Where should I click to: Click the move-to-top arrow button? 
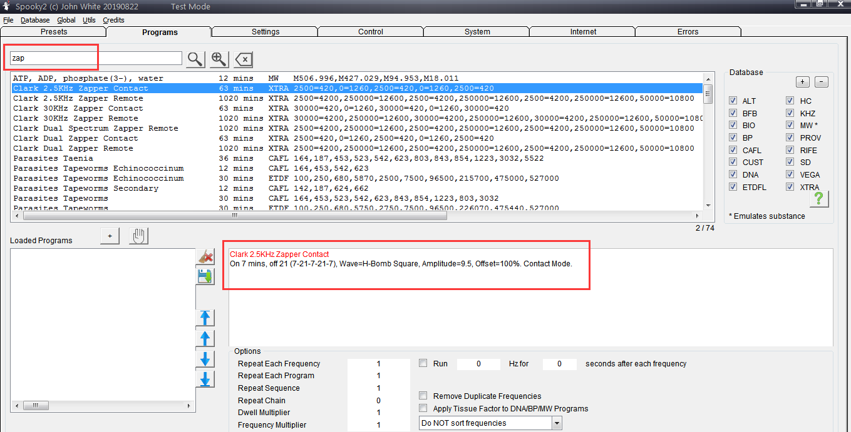pyautogui.click(x=205, y=318)
